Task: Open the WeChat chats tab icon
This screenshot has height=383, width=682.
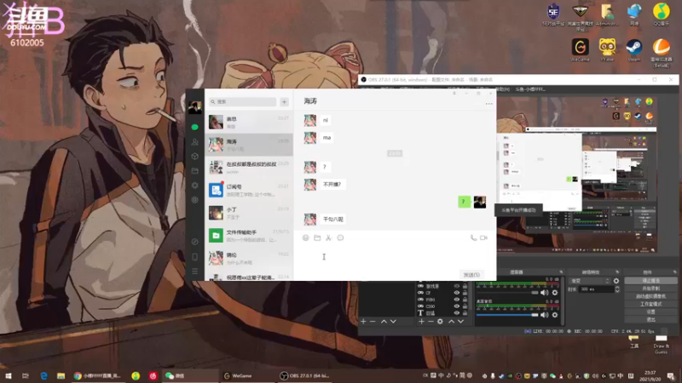Action: click(195, 127)
